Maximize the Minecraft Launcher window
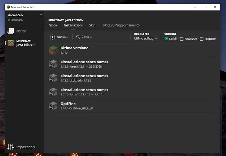226x156 pixels. pos(205,7)
